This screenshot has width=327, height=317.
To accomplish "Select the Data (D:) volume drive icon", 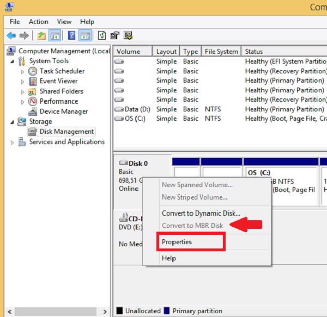I will point(119,109).
